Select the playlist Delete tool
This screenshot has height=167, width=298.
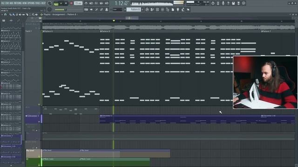[17, 14]
